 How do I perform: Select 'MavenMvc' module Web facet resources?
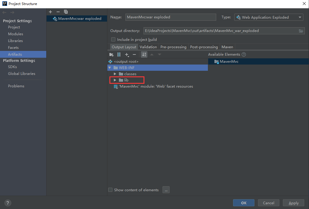pos(158,86)
